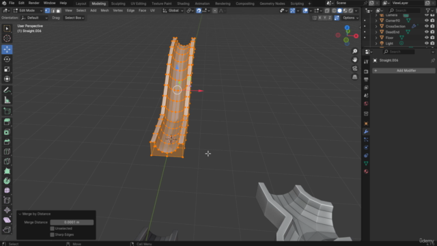Choose the Poly Build tool
This screenshot has width=437, height=246.
click(7, 171)
